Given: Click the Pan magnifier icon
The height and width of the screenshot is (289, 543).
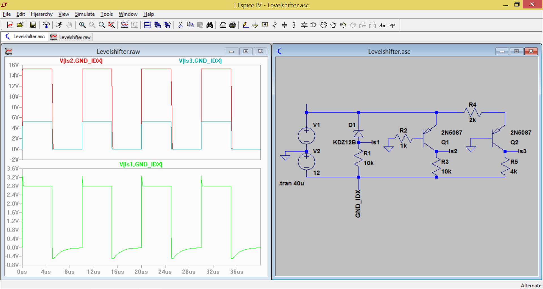Looking at the screenshot, I should coord(92,25).
